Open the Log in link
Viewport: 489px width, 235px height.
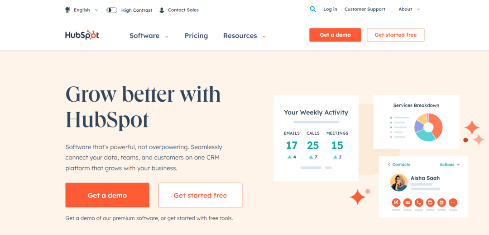330,9
